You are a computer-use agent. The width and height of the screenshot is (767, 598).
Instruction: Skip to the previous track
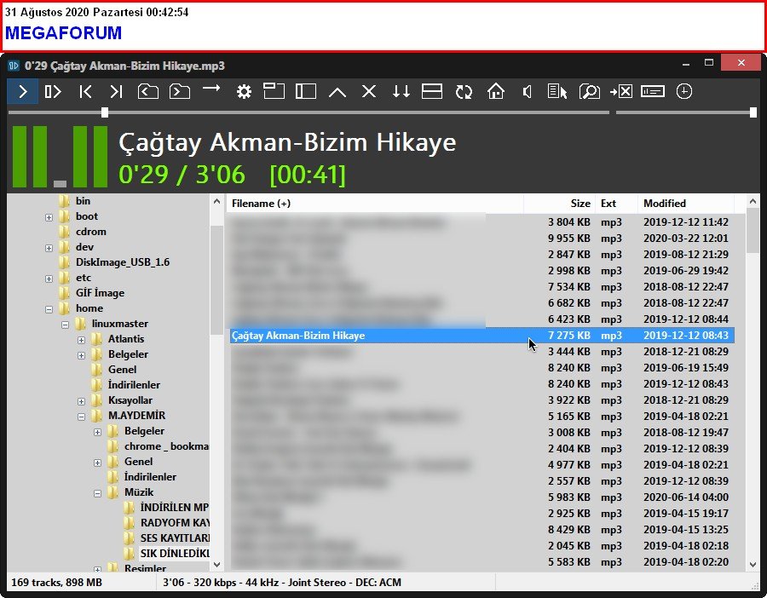tap(85, 91)
